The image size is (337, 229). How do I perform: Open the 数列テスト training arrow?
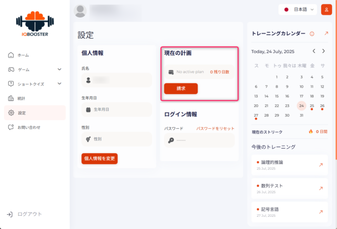tap(321, 188)
